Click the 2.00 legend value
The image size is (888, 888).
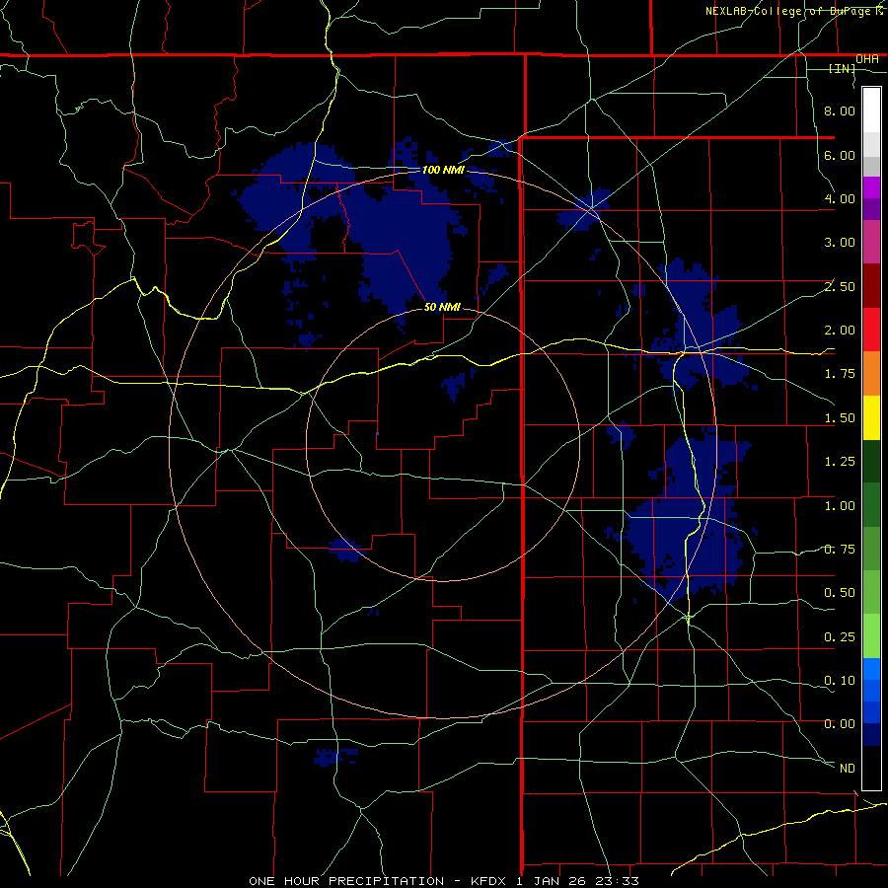click(840, 331)
